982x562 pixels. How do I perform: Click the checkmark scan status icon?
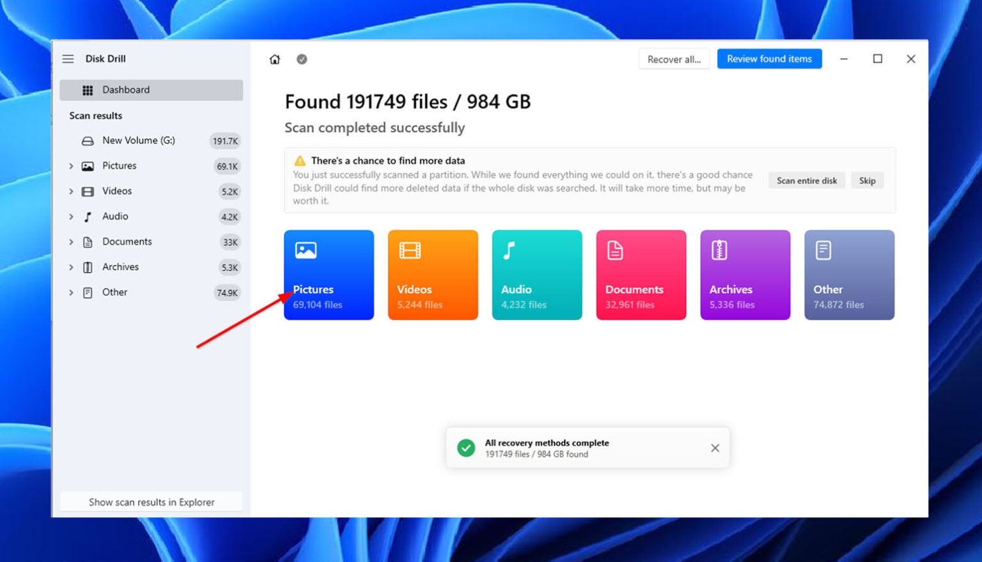(302, 59)
